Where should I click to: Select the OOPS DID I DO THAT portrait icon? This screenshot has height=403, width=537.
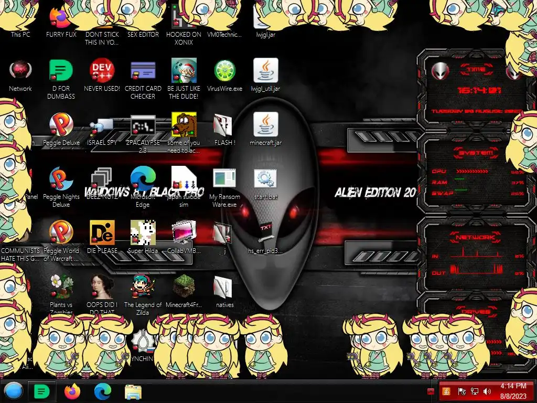[x=102, y=294]
